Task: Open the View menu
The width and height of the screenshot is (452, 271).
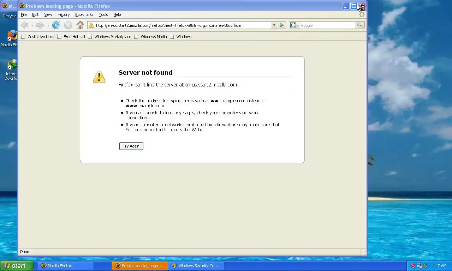Action: point(48,14)
